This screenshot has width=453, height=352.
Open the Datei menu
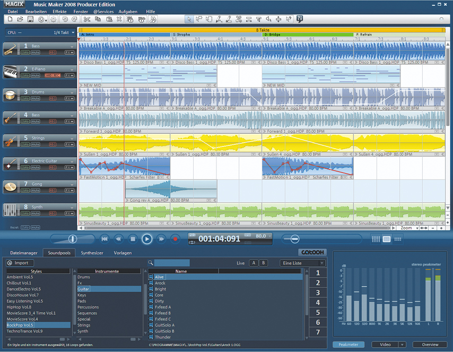13,12
